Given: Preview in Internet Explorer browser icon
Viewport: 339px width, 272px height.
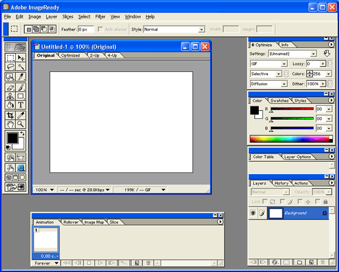Looking at the screenshot, I should point(21,168).
